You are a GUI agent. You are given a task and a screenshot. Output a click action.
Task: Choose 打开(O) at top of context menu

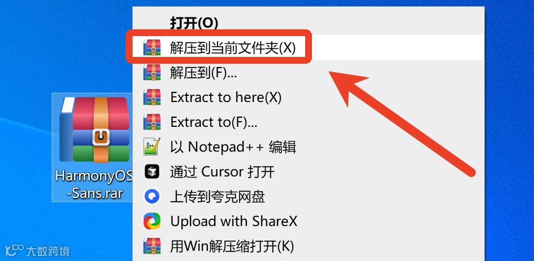click(x=194, y=23)
